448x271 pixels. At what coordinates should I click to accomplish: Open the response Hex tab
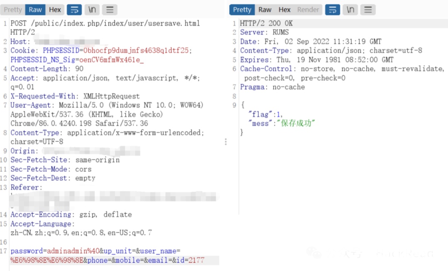pos(285,10)
